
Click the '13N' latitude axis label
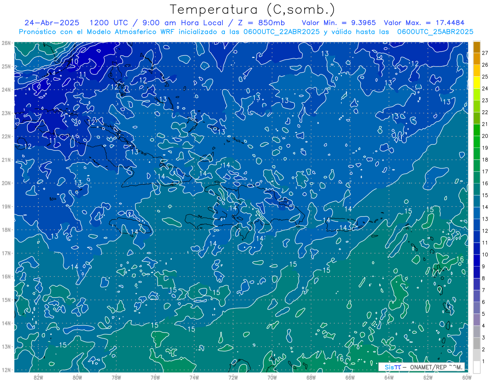pos(6,347)
